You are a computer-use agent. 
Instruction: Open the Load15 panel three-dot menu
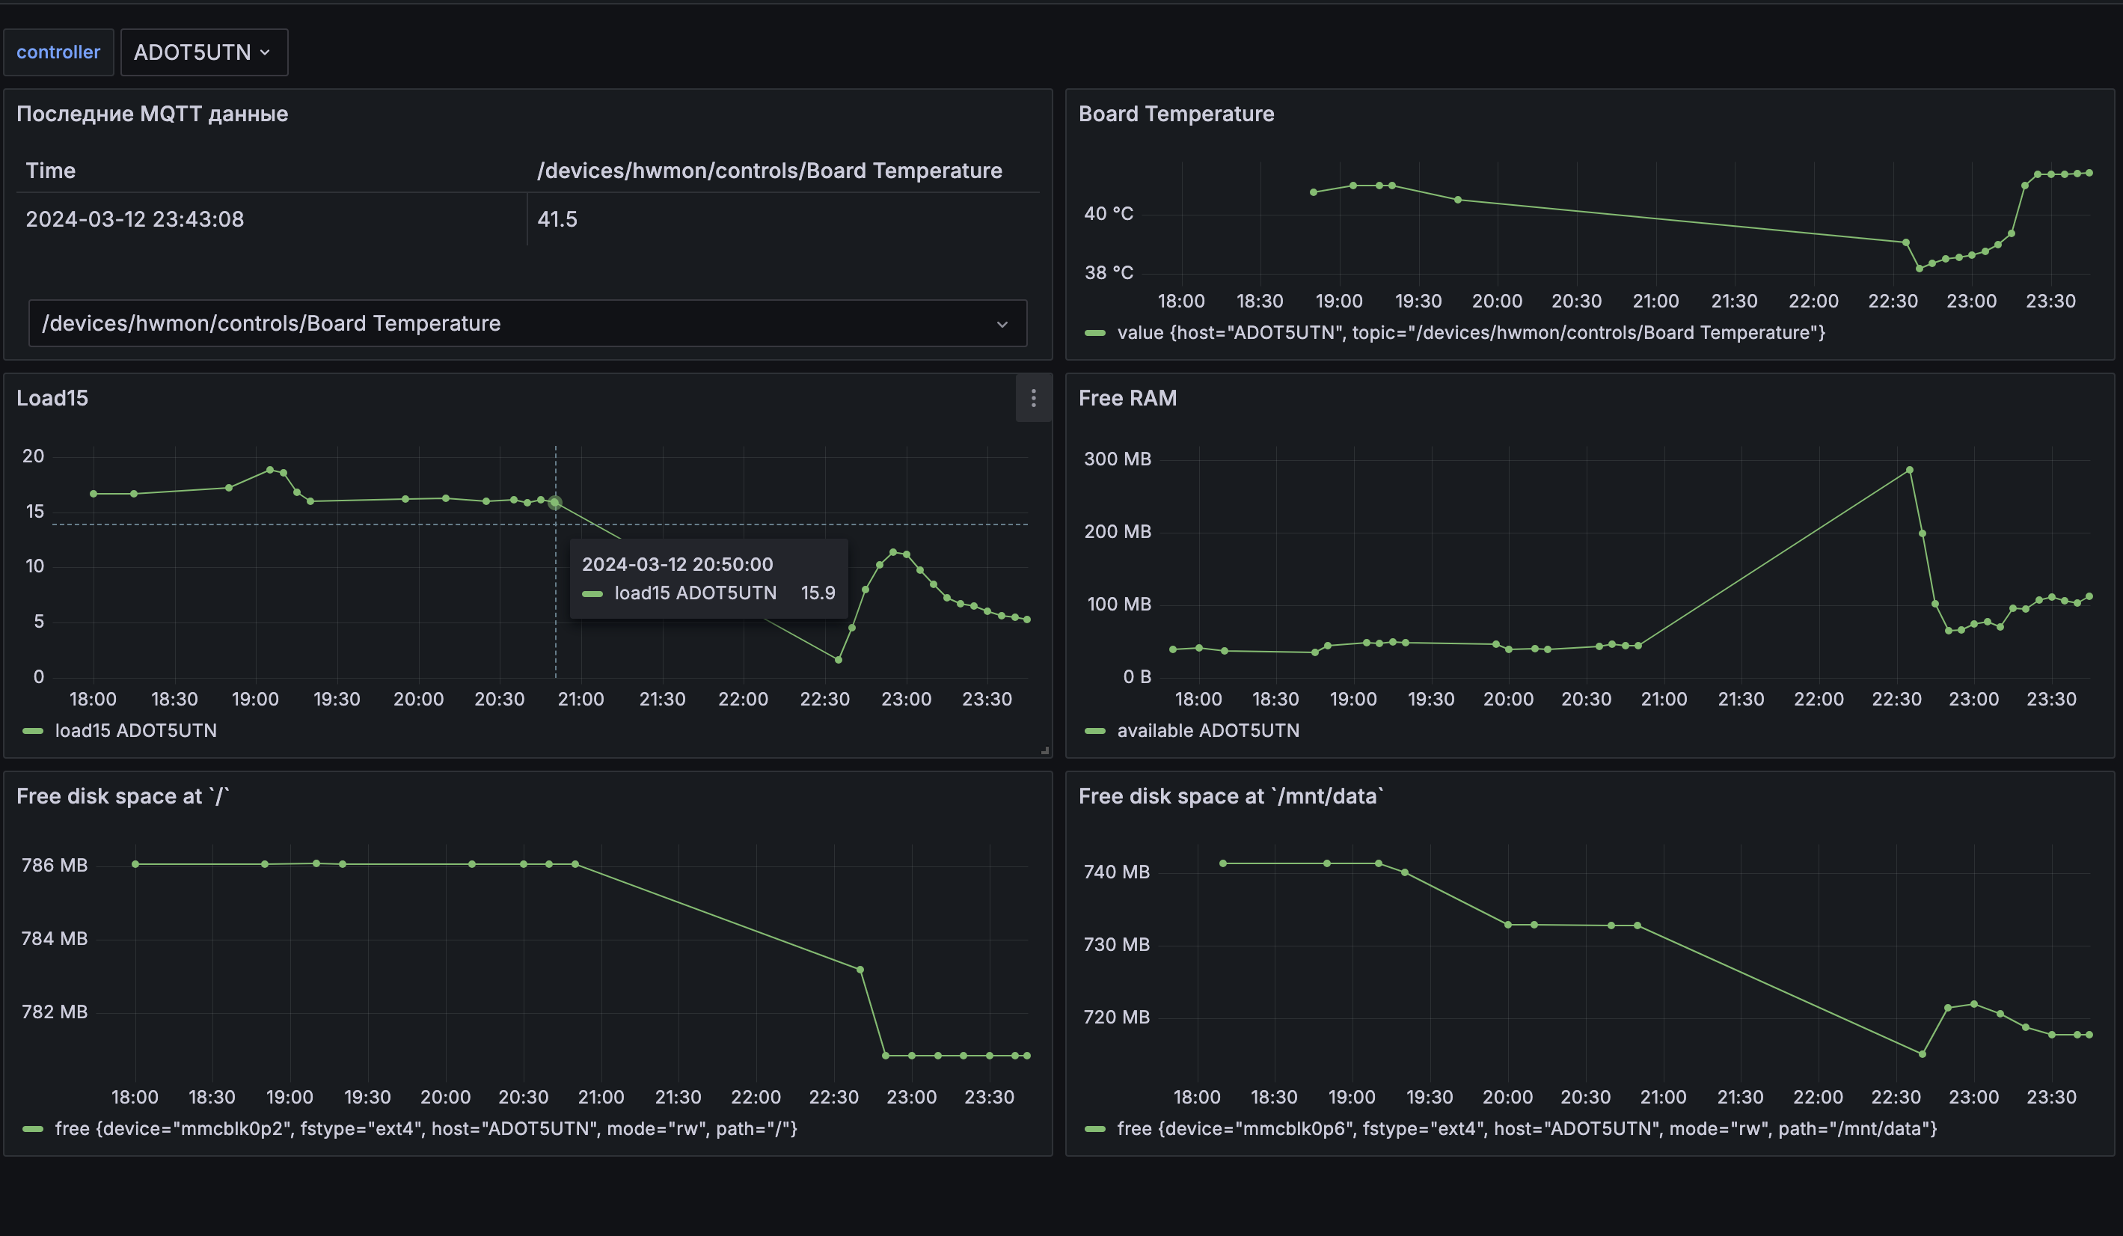pos(1033,398)
